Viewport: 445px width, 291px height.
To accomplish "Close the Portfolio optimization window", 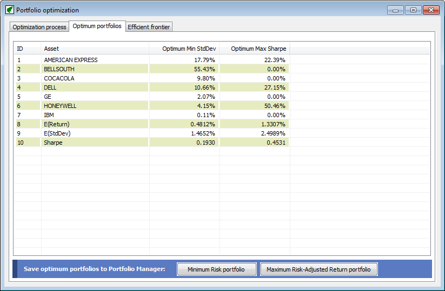I will [431, 10].
